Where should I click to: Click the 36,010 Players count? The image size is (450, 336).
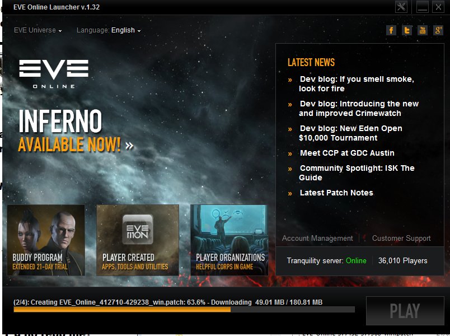point(402,260)
